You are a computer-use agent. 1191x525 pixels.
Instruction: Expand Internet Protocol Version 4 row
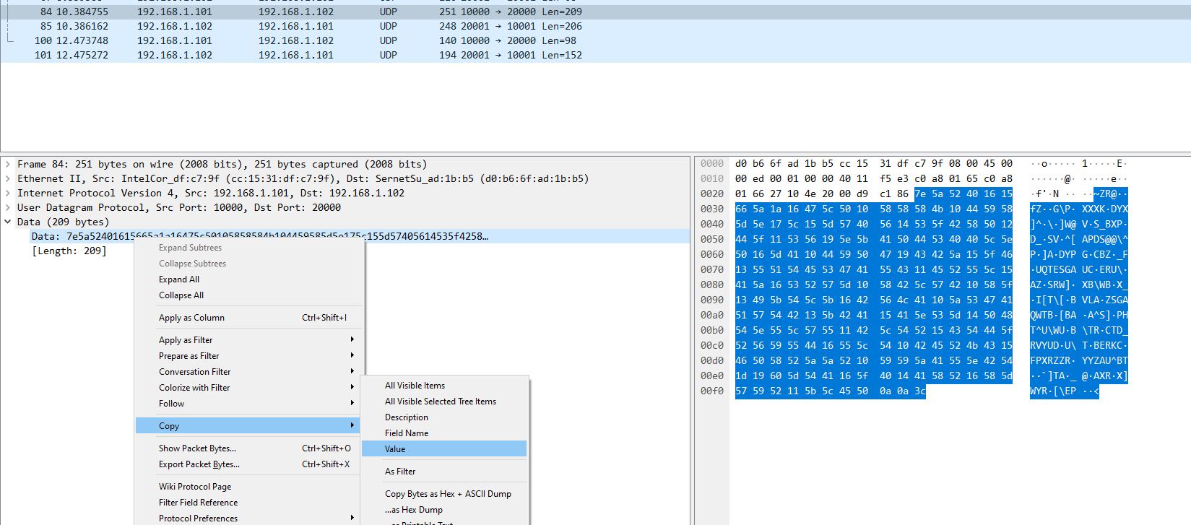tap(8, 194)
